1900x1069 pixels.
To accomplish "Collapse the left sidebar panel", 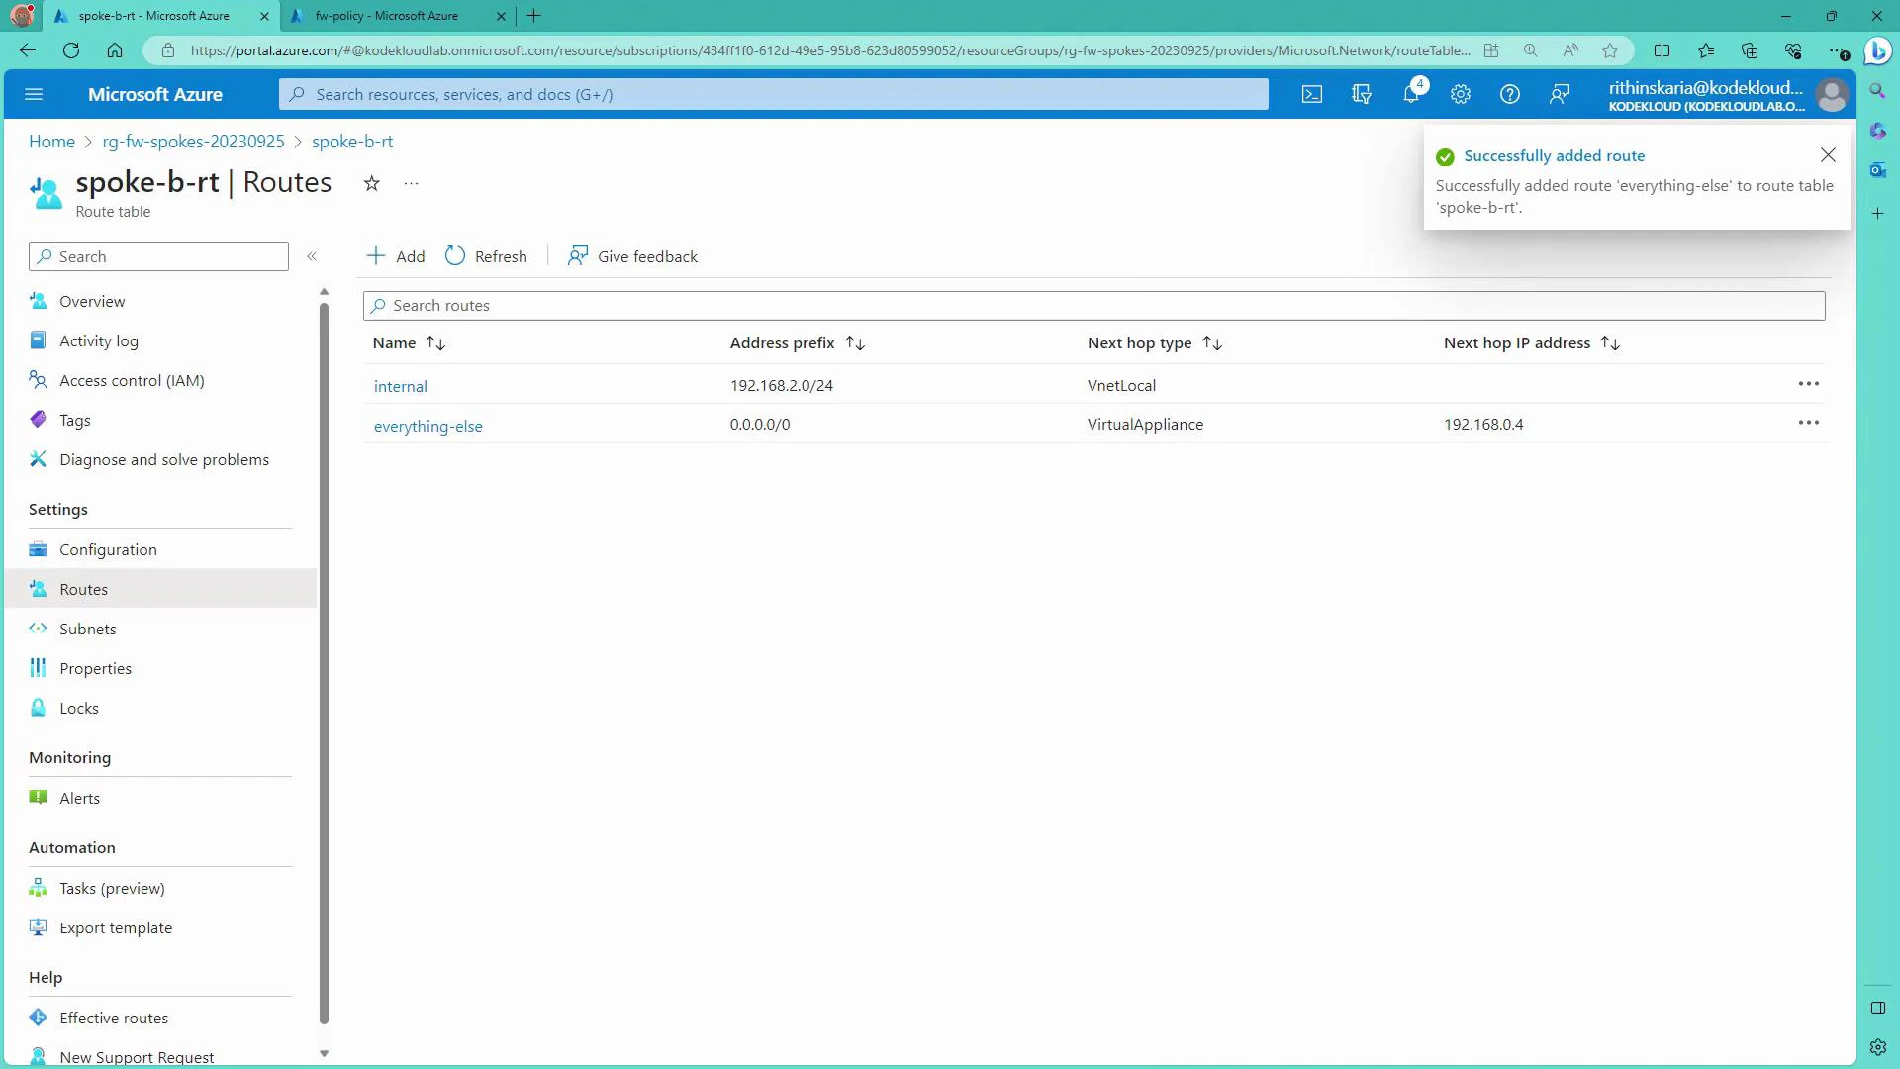I will [312, 255].
